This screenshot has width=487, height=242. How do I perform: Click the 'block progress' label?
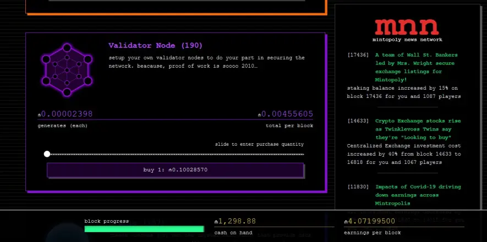[x=107, y=221]
